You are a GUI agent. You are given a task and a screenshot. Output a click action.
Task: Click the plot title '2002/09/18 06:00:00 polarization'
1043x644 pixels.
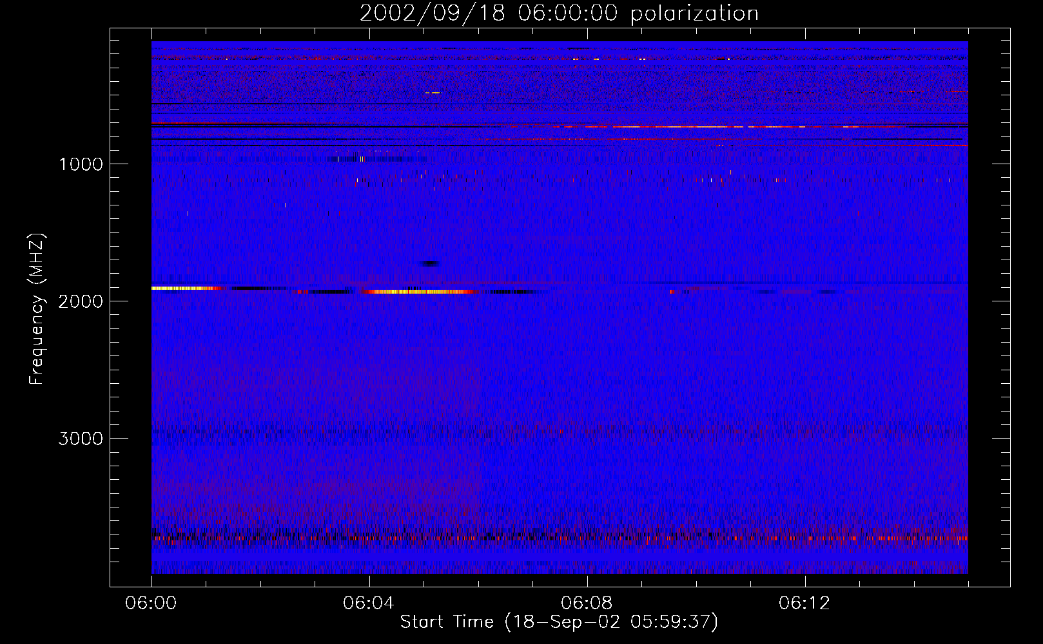click(559, 14)
